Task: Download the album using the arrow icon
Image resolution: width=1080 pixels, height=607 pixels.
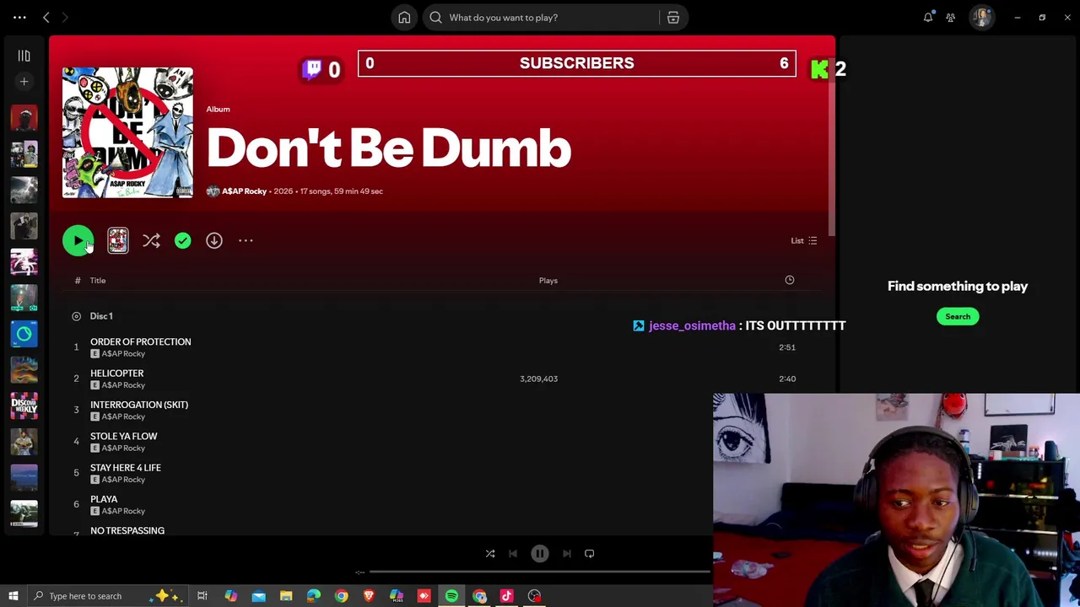Action: 214,241
